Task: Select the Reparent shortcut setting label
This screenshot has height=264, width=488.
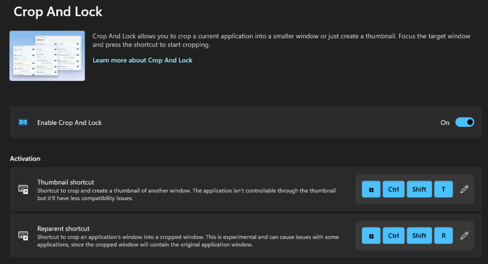Action: point(63,229)
